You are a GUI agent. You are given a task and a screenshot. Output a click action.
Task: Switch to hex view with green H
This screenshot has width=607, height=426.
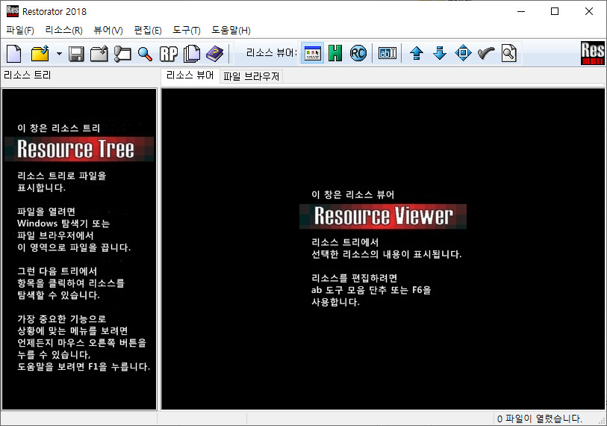335,53
